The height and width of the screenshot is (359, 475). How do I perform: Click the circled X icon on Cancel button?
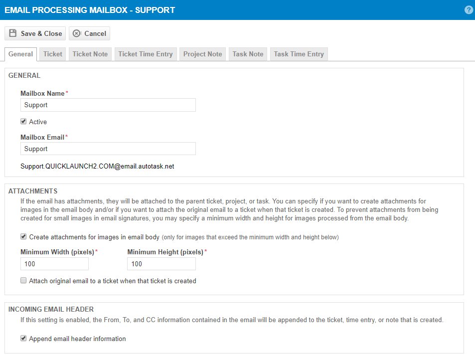(76, 33)
